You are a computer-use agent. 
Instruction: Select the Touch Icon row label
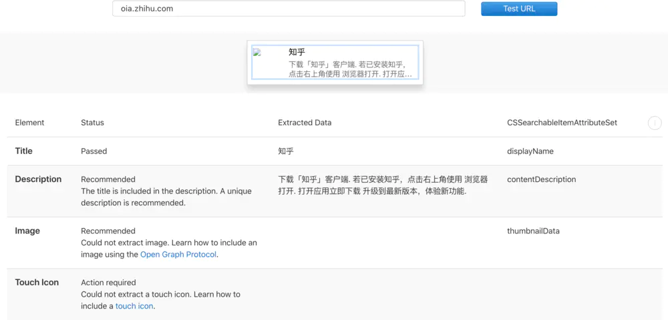37,282
